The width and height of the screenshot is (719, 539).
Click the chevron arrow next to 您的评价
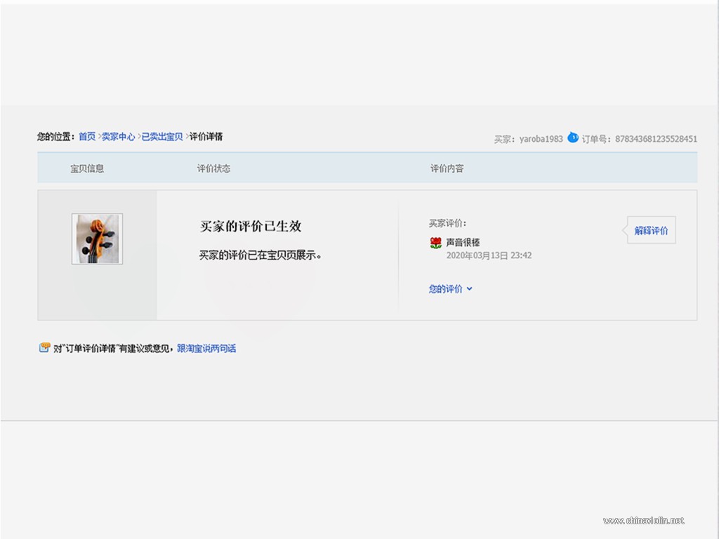470,288
